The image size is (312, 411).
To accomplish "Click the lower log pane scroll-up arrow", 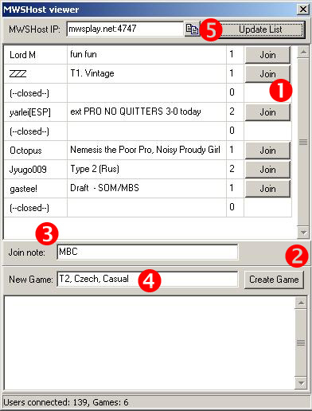I will click(x=301, y=303).
